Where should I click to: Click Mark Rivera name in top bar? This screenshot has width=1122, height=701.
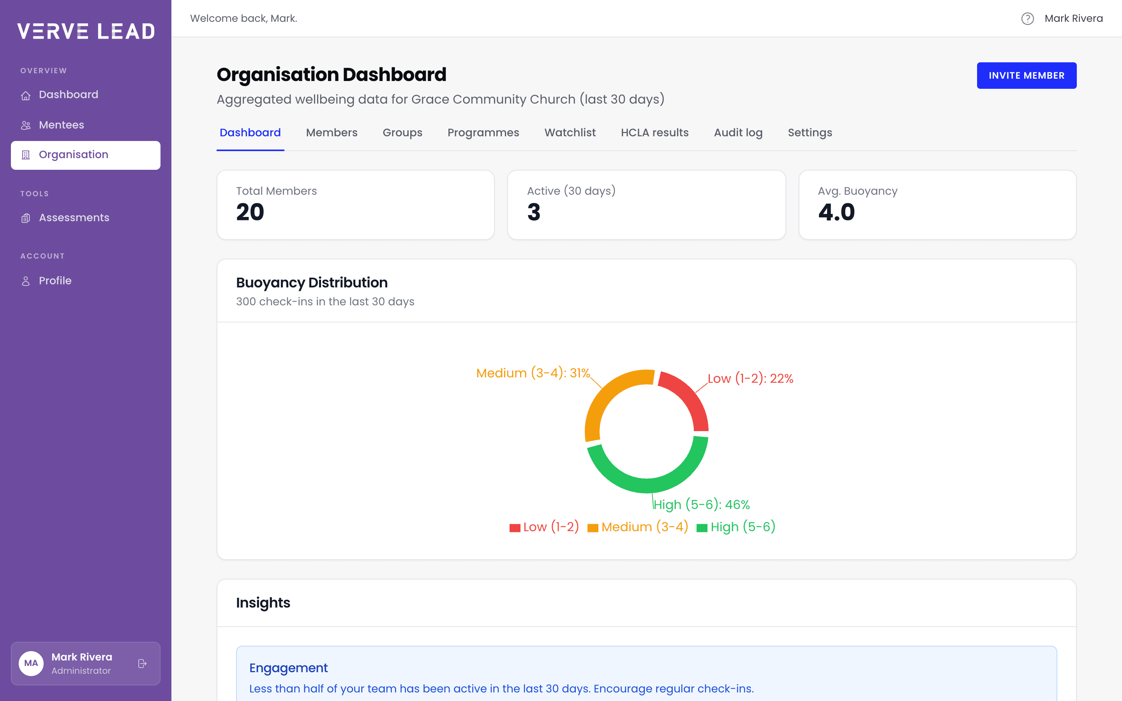tap(1074, 19)
